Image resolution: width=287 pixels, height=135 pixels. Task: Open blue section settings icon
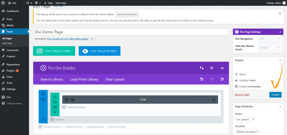(x=43, y=94)
